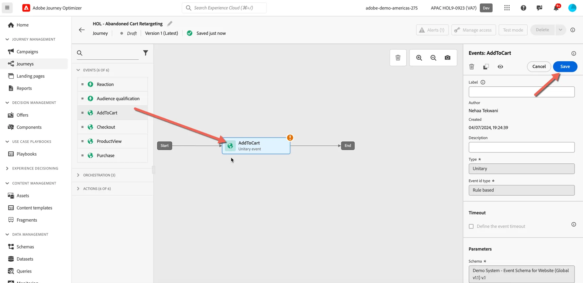583x283 pixels.
Task: Collapse Decision Management nav group
Action: (7, 103)
